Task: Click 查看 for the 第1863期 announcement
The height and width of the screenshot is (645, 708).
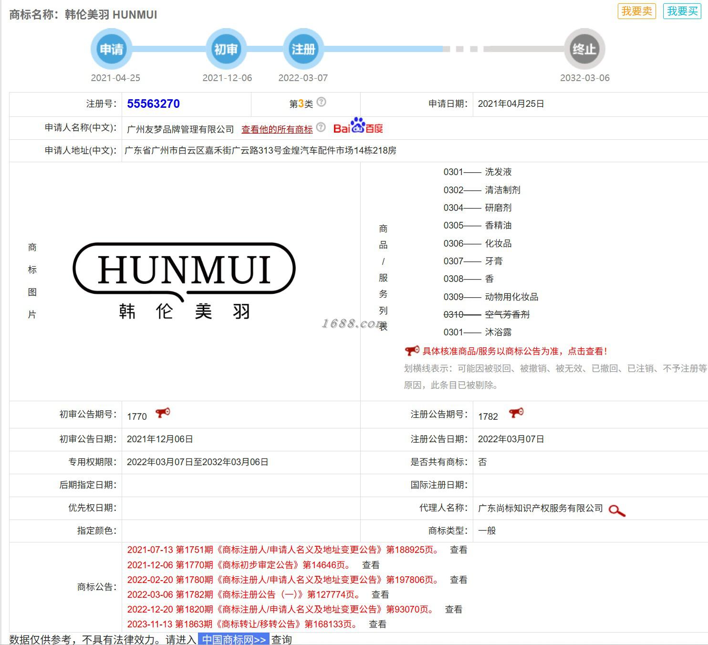Action: pyautogui.click(x=378, y=624)
